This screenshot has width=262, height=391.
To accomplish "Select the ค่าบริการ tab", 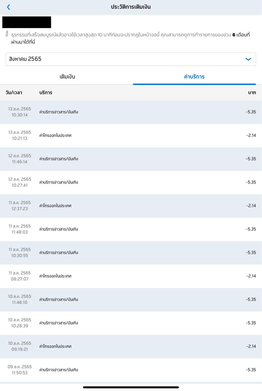I will pos(194,77).
